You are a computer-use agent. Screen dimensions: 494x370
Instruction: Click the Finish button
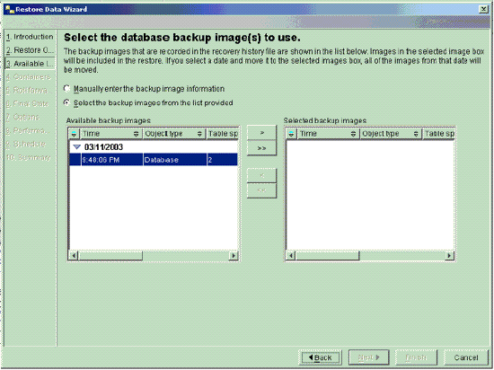[x=416, y=357]
